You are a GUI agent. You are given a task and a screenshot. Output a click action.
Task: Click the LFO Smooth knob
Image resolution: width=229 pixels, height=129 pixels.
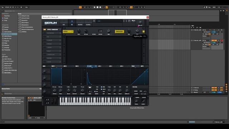[127, 91]
